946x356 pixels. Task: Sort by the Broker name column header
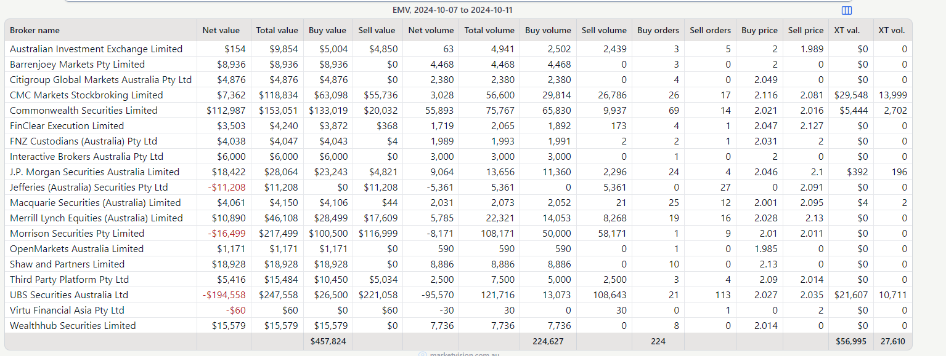click(35, 30)
